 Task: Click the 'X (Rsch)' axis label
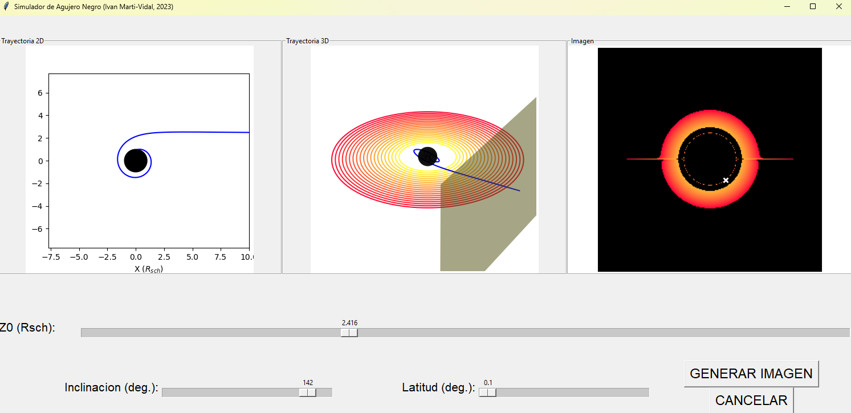(149, 269)
